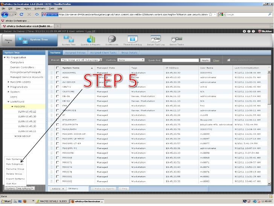Screen dimensions: 274x206
Task: Check the box for AV-SERVER row
Action: [57, 82]
